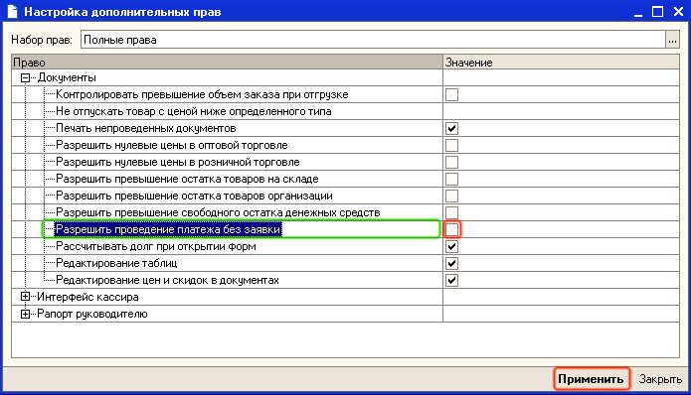Screen dimensions: 691x395
Task: Collapse the 'Документы' tree node
Action: coord(25,77)
